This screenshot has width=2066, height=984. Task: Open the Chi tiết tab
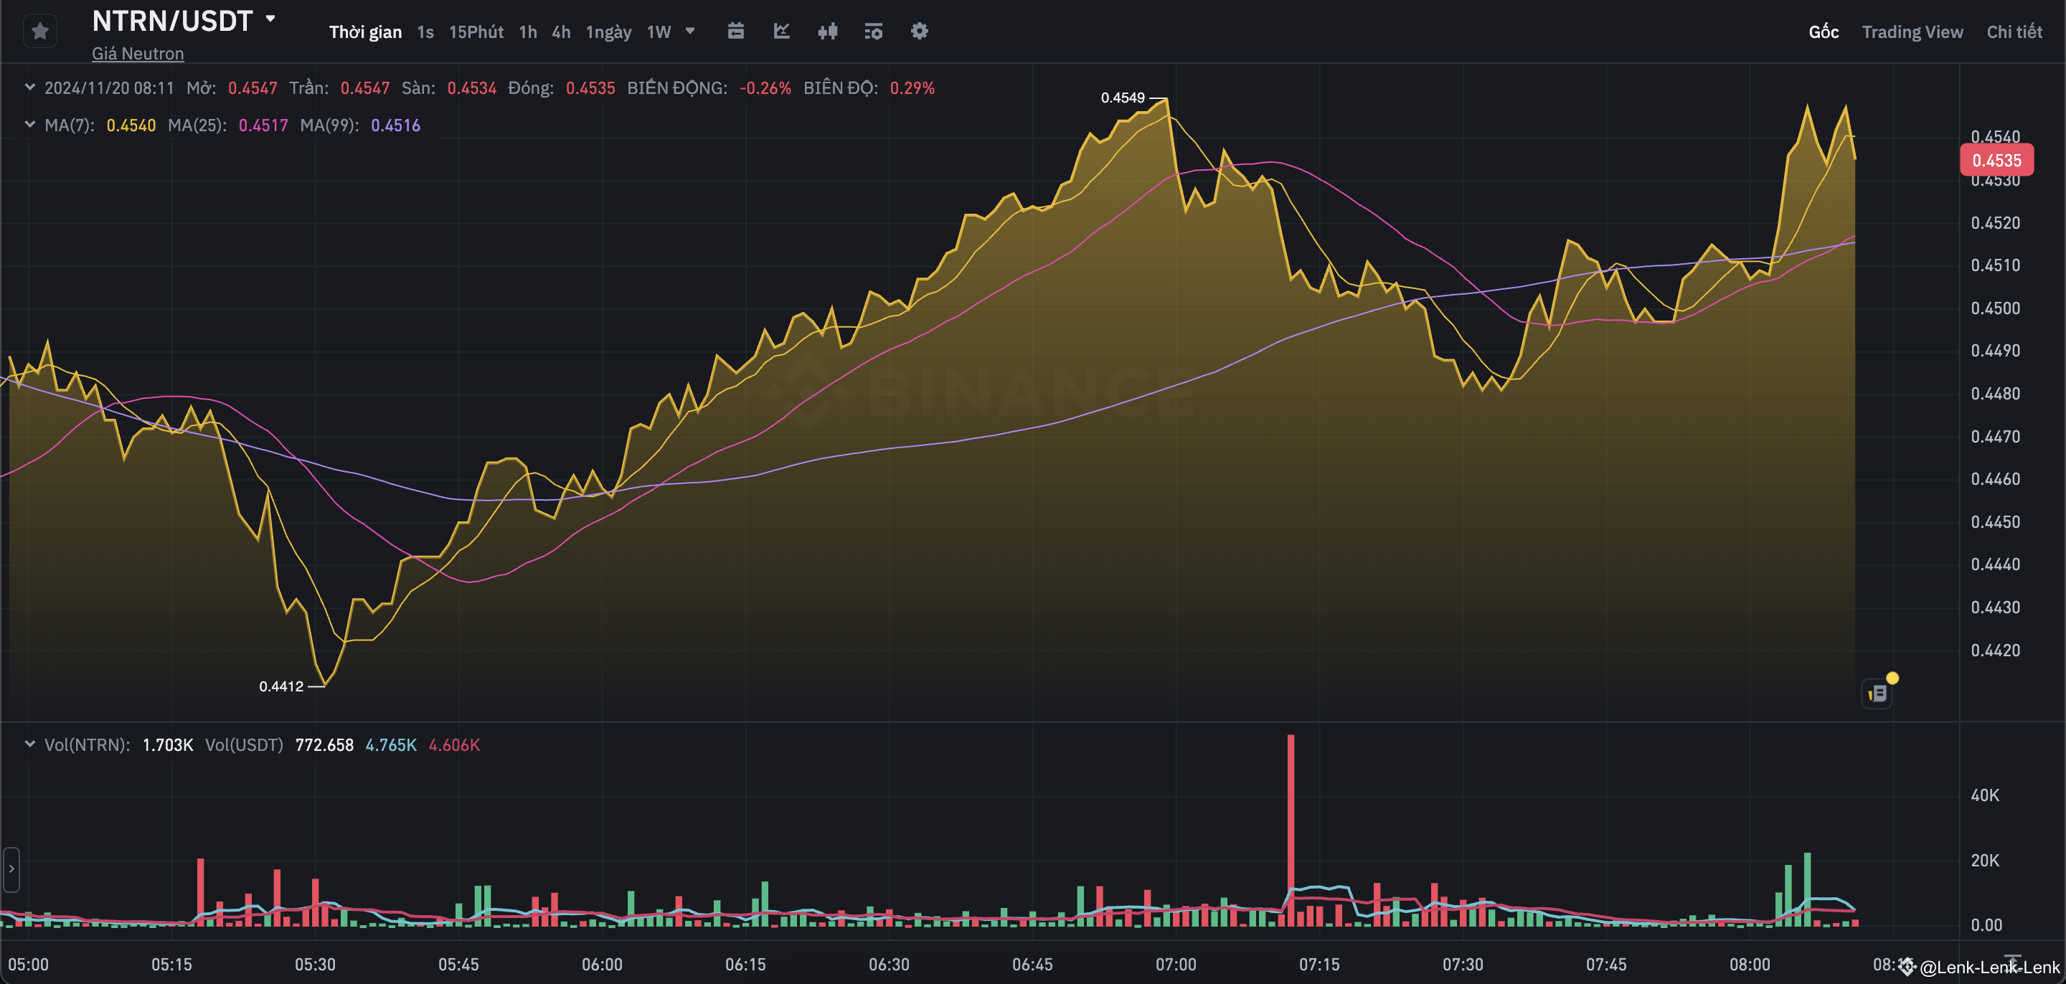click(2016, 32)
